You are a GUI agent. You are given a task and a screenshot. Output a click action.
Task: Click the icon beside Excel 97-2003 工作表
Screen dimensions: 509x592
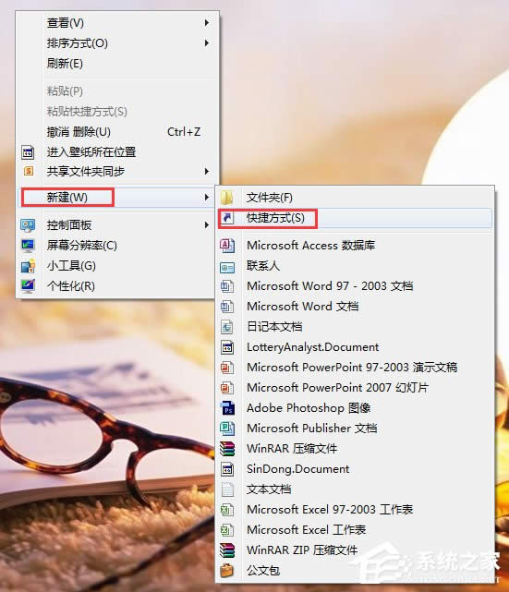(x=227, y=510)
